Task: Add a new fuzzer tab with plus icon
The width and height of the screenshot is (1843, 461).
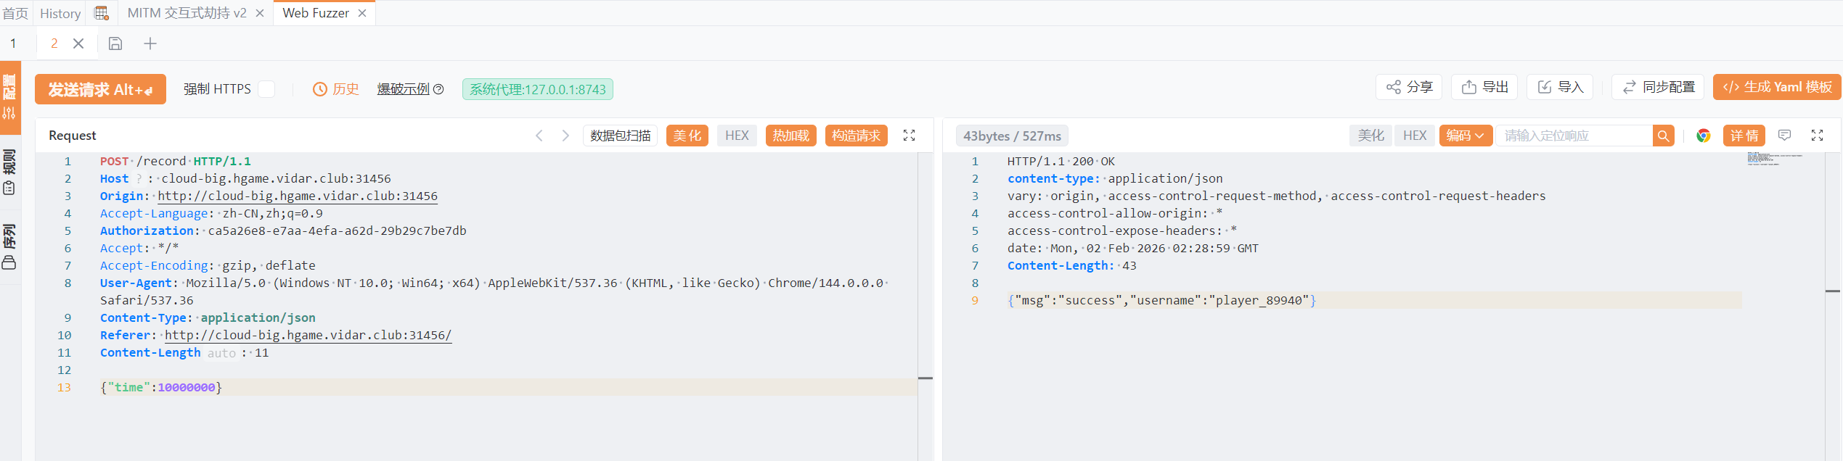Action: click(x=150, y=43)
